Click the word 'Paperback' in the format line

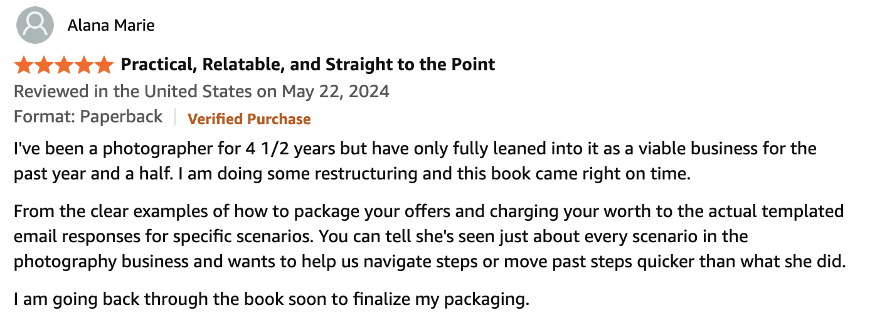click(x=120, y=117)
